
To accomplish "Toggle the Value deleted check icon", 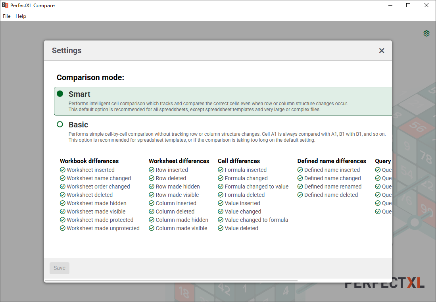I will click(x=221, y=228).
